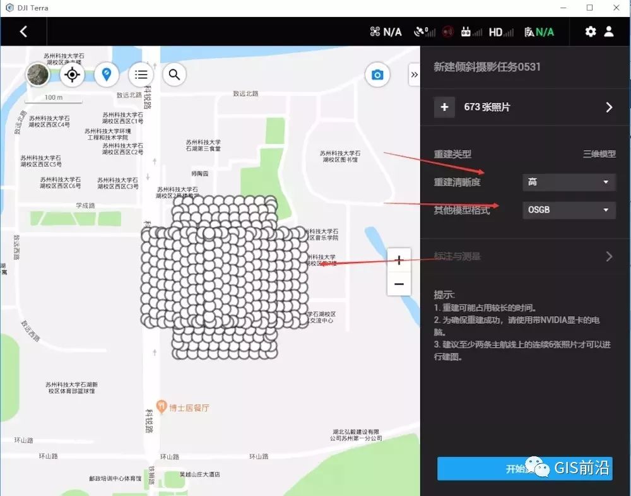View the green N/A battery status indicator
Viewport: 631px width, 496px height.
(538, 31)
